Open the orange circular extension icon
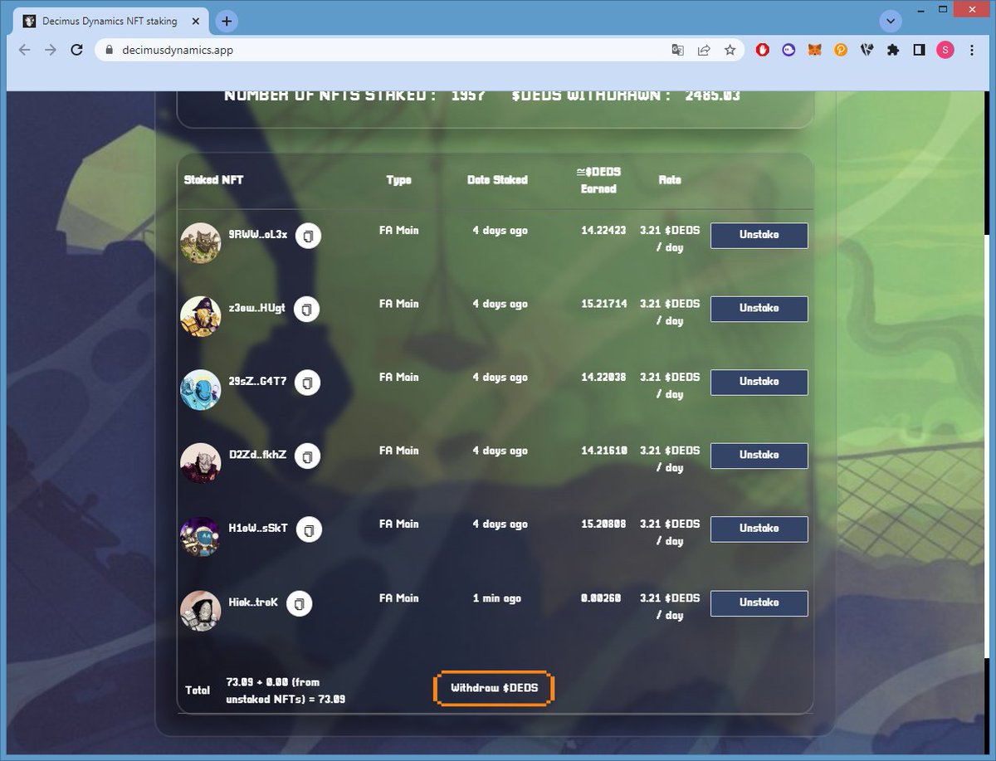Viewport: 996px width, 761px height. [840, 50]
